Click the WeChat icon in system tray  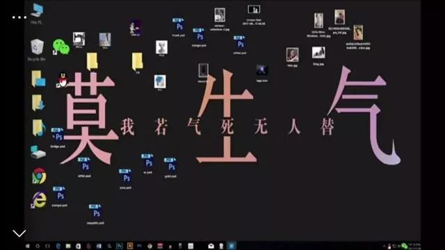click(x=404, y=246)
